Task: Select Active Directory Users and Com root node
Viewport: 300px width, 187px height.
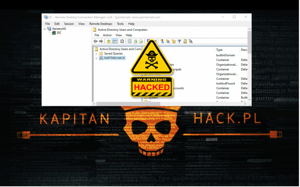Action: (x=120, y=49)
